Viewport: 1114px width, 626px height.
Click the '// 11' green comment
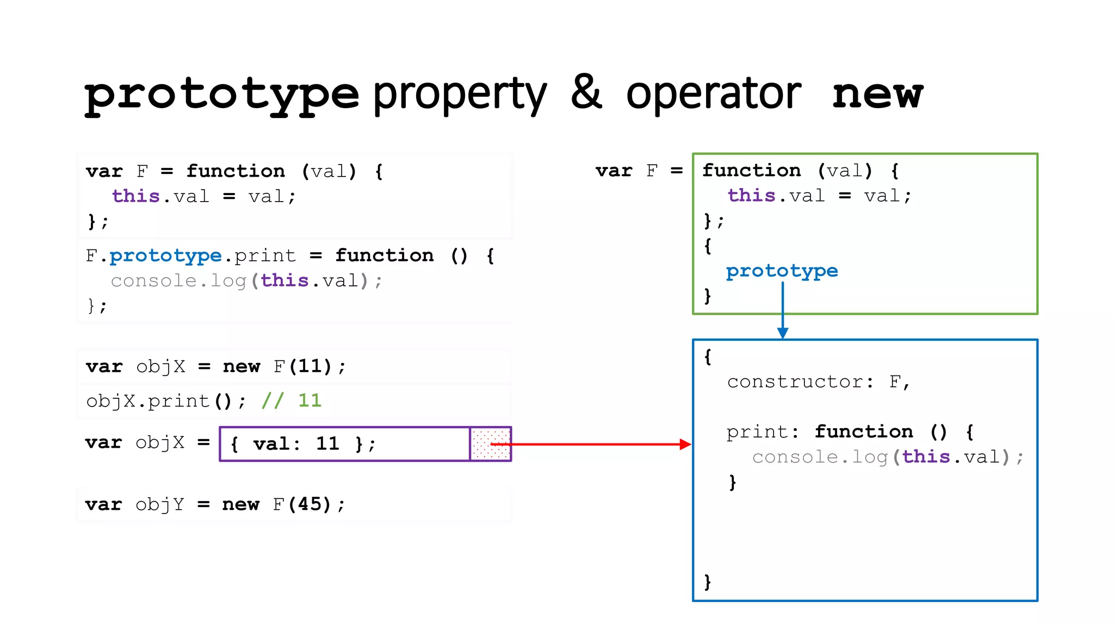coord(292,401)
